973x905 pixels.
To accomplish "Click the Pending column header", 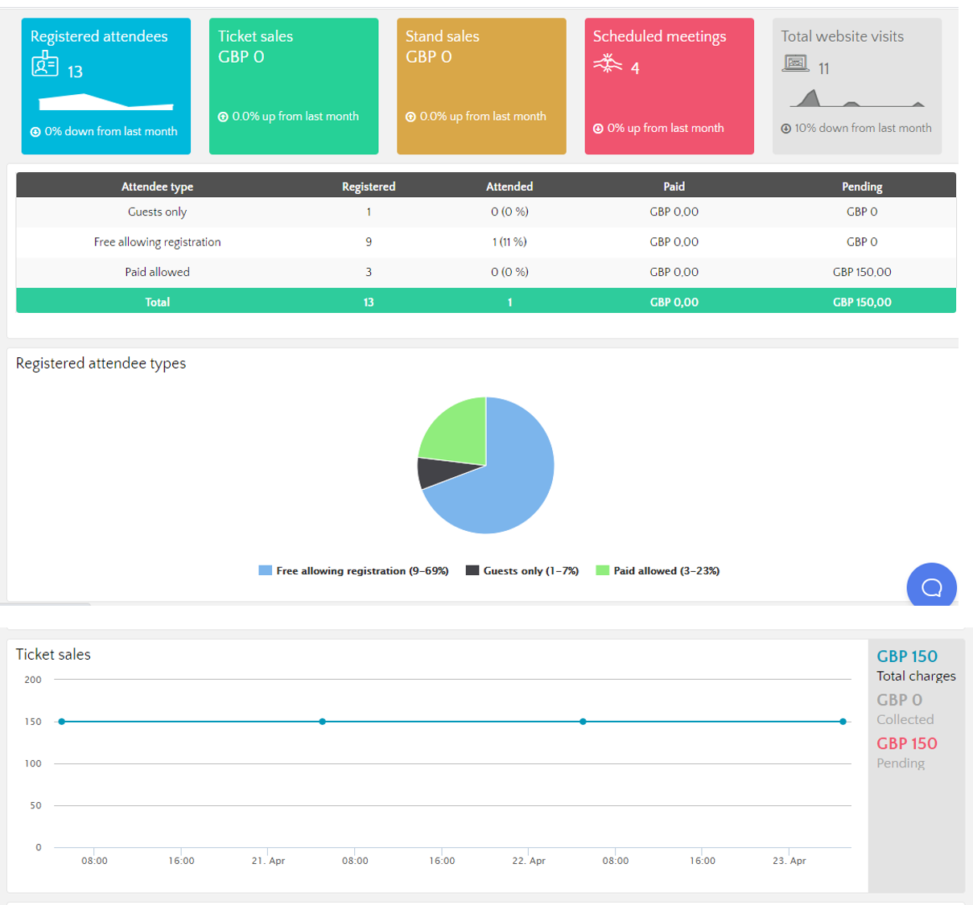I will coord(862,187).
